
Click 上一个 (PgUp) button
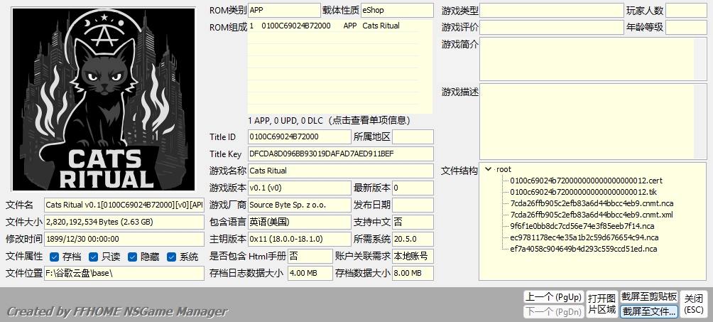(553, 296)
